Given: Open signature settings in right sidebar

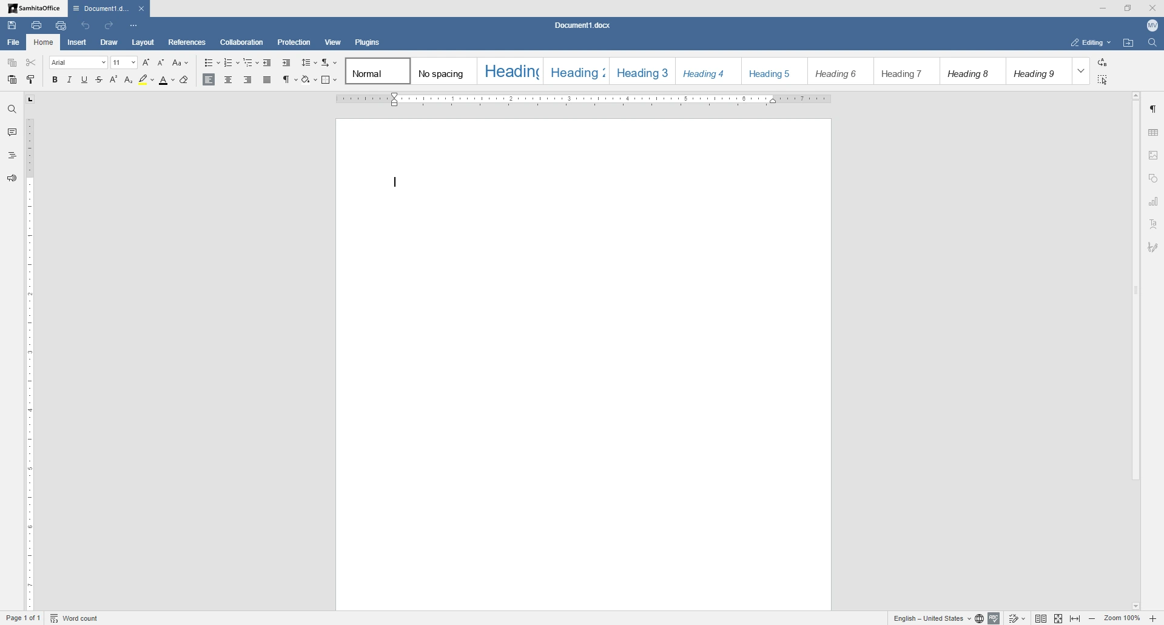Looking at the screenshot, I should pyautogui.click(x=1154, y=247).
